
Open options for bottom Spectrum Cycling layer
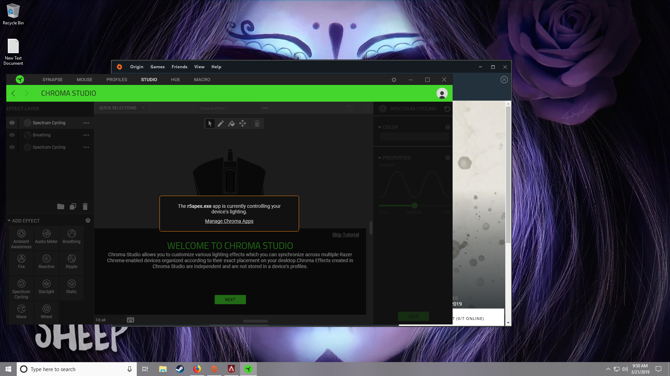pos(86,147)
